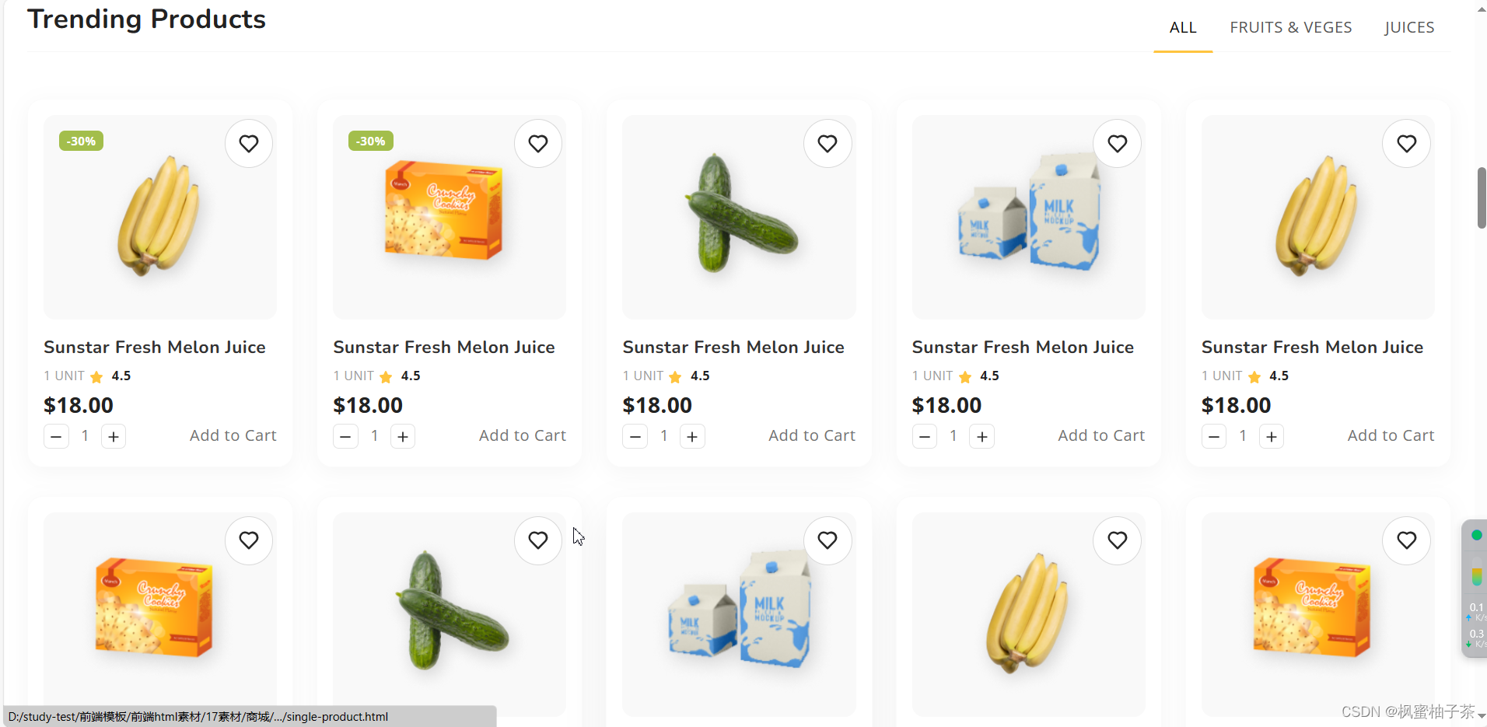
Task: Increase quantity for the first banana product
Action: point(113,436)
